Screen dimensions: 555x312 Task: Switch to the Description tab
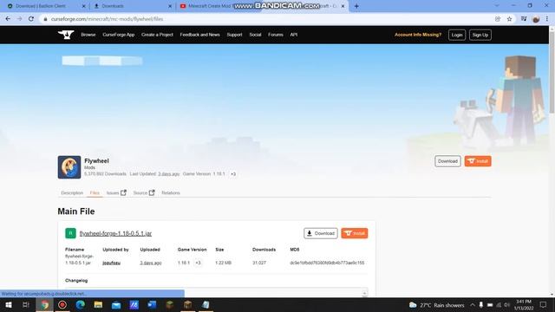pos(72,192)
